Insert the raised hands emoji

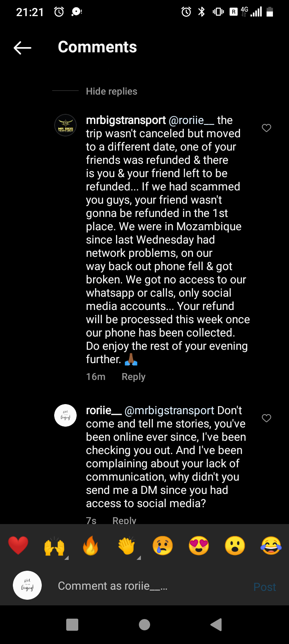click(55, 546)
